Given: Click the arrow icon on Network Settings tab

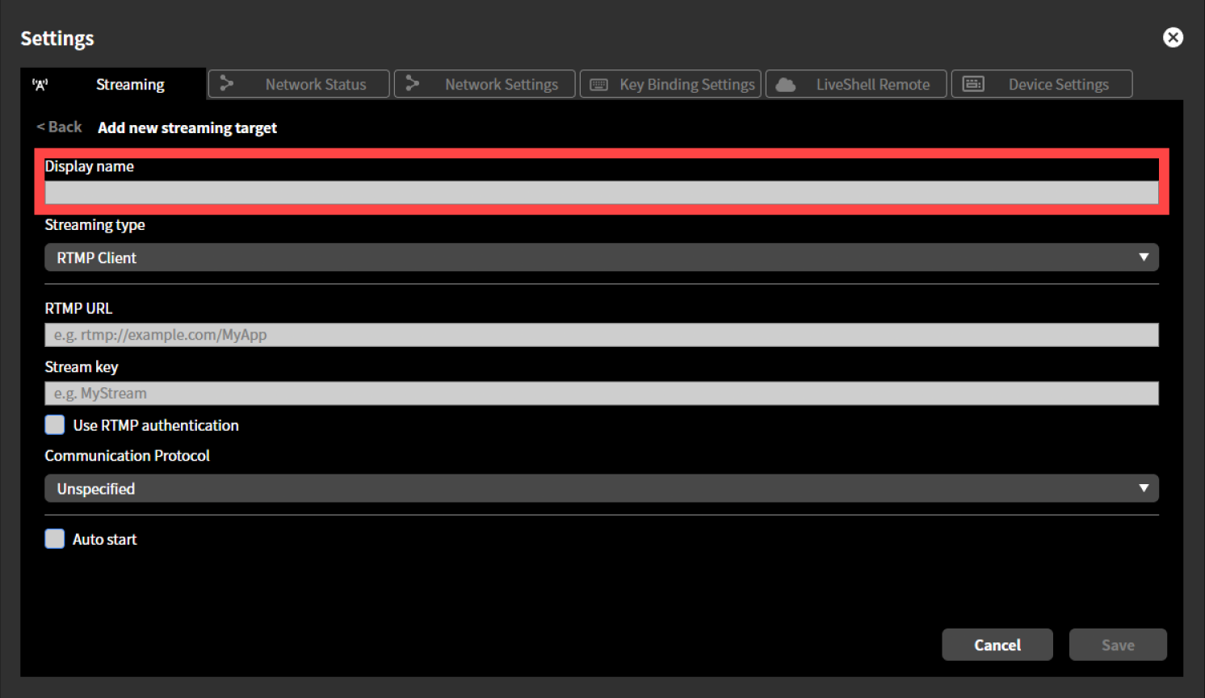Looking at the screenshot, I should click(413, 83).
